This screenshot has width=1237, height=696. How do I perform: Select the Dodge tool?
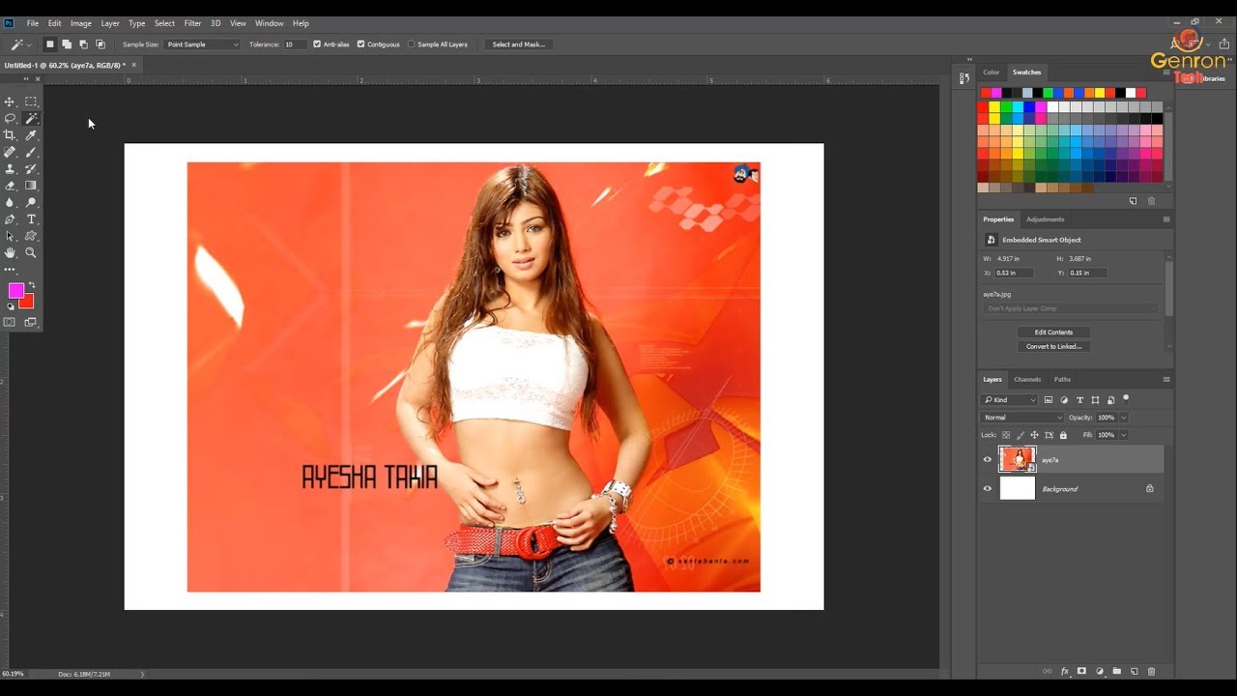[x=31, y=202]
